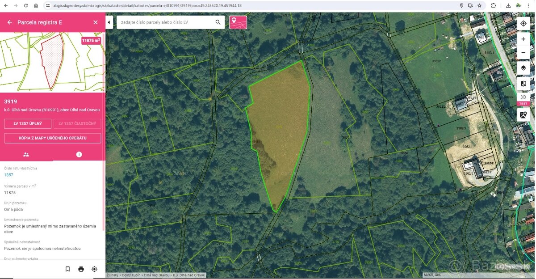Screen dimensions: 536x279
Task: Print the parcel details
Action: tap(81, 269)
